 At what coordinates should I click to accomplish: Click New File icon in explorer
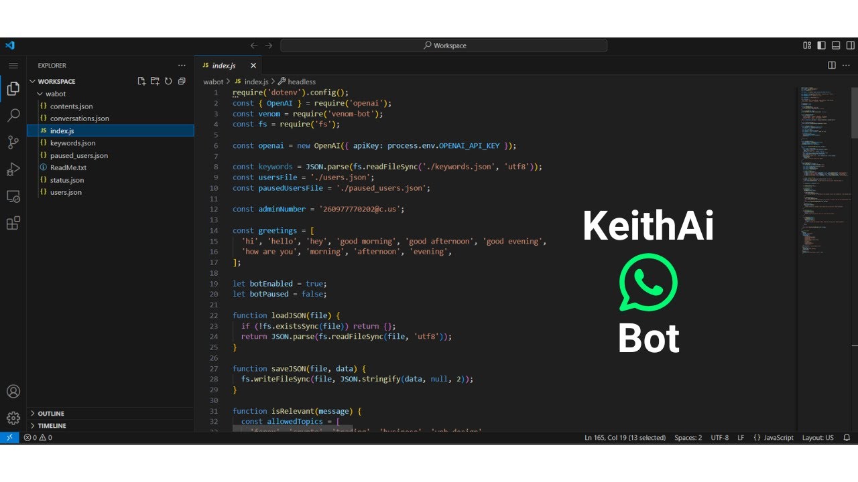(141, 81)
